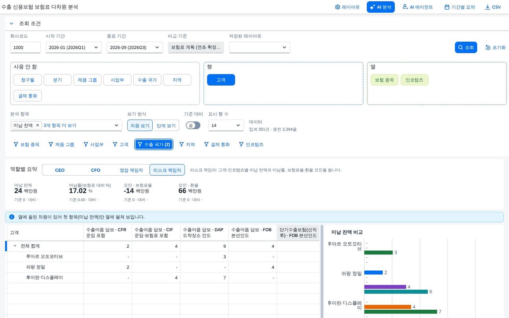Image resolution: width=509 pixels, height=318 pixels.
Task: Click the 보험 종목 chip in 열 area
Action: tap(384, 80)
